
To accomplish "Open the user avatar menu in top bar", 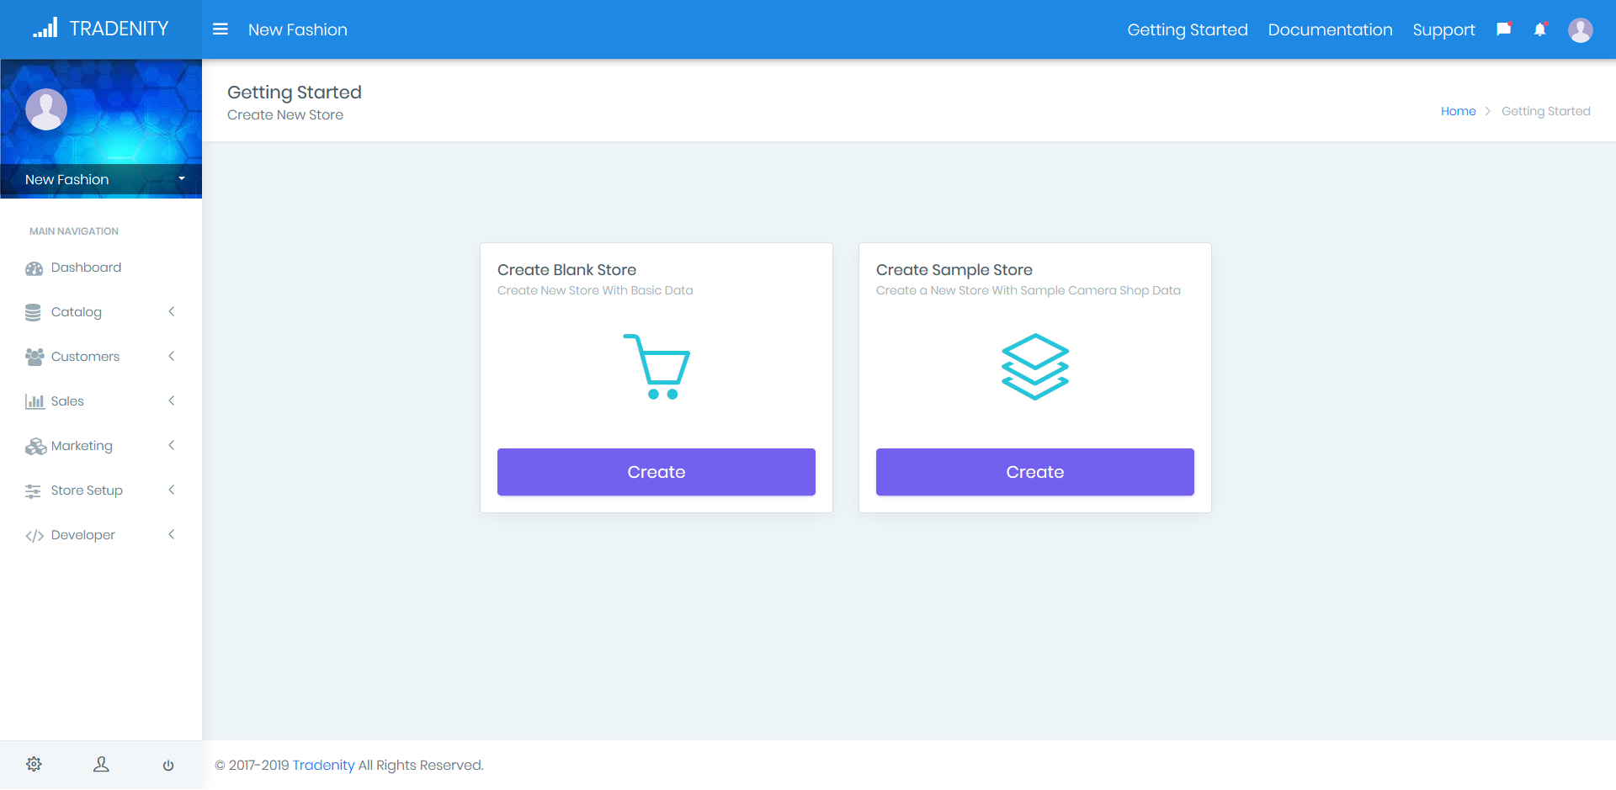I will click(1581, 29).
